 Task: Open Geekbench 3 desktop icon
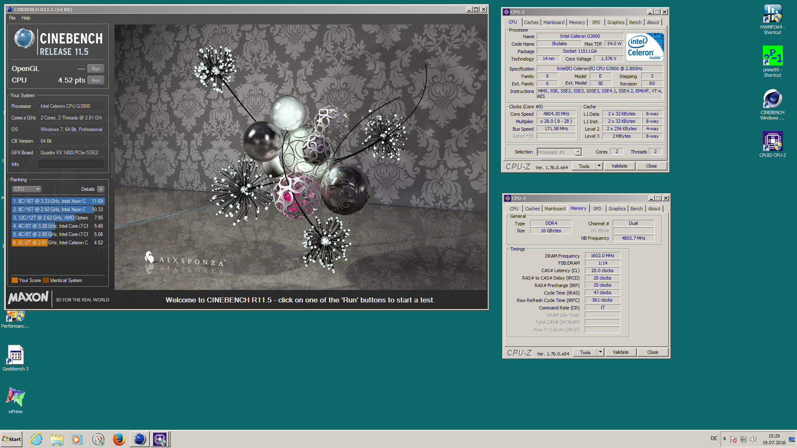pos(15,358)
